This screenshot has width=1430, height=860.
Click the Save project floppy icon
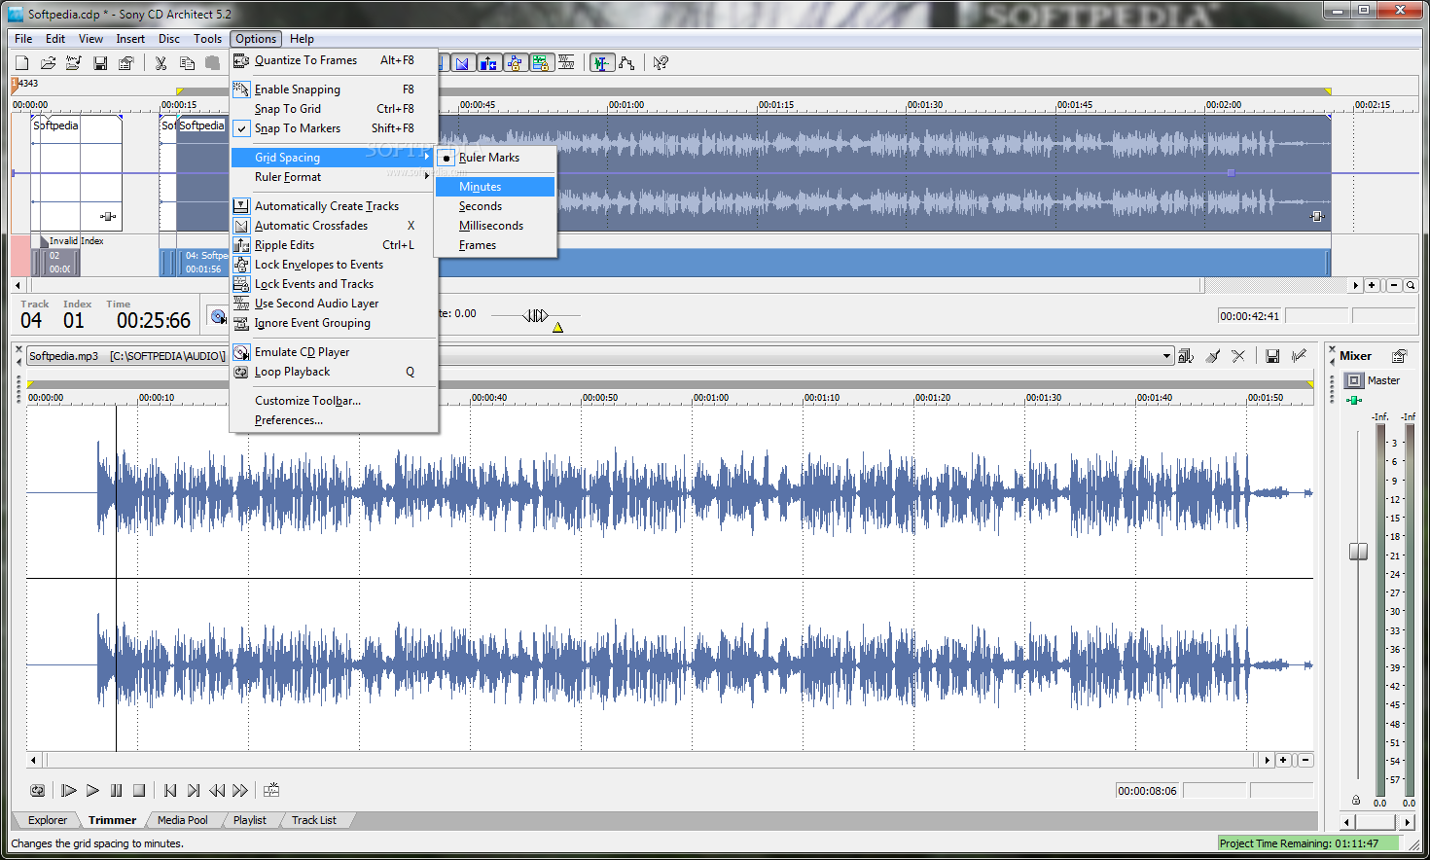[100, 63]
